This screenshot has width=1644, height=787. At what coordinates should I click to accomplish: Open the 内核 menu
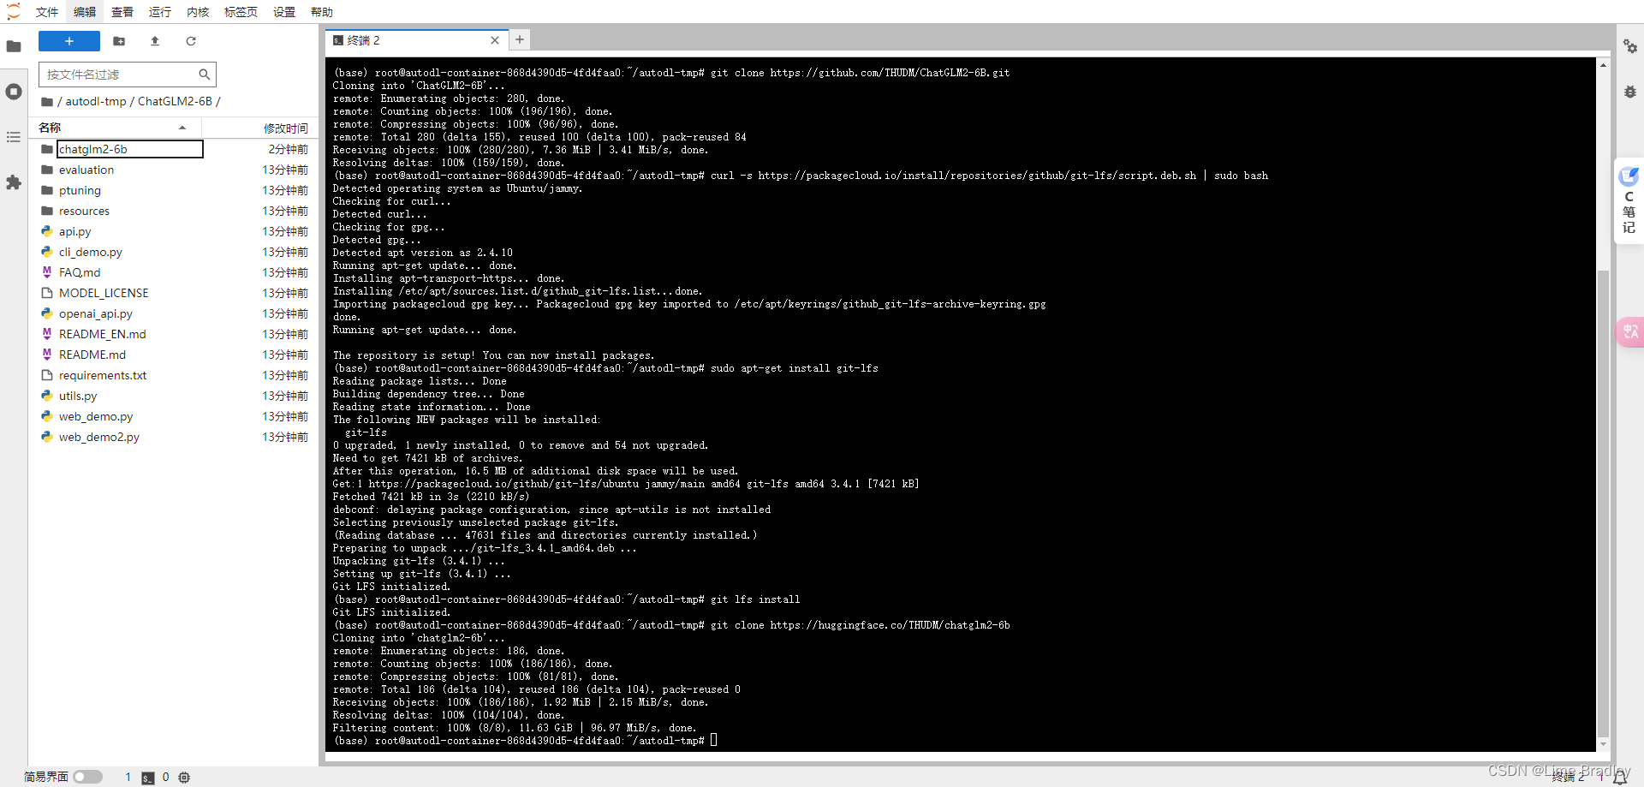click(198, 12)
